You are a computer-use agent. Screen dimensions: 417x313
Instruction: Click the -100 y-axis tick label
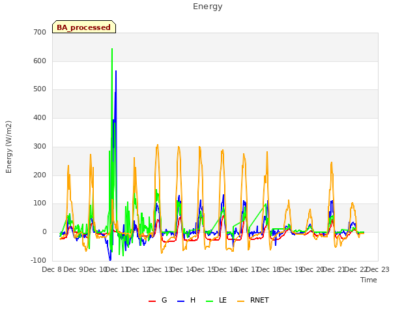tap(38, 260)
